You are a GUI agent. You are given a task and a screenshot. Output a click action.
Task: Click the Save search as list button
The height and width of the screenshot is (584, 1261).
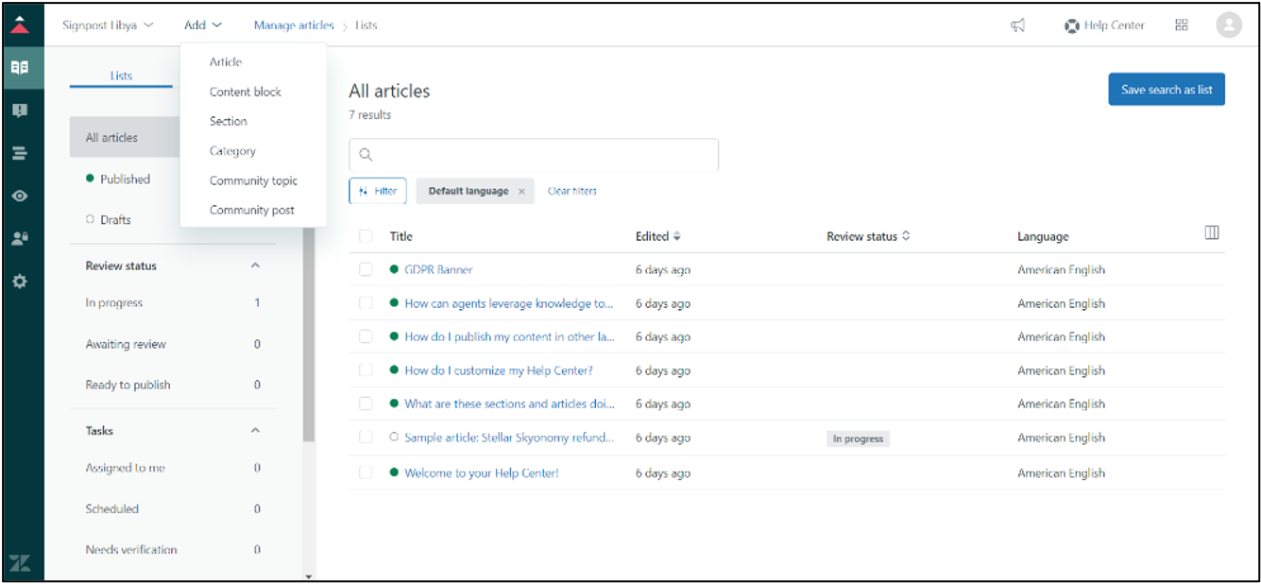(x=1166, y=90)
